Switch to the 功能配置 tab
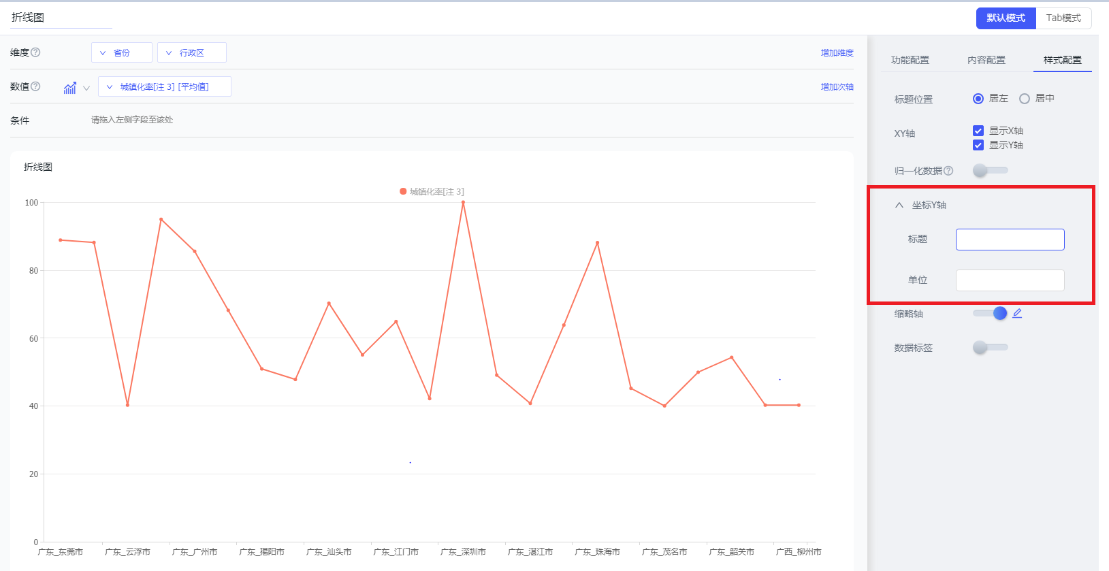 tap(910, 60)
